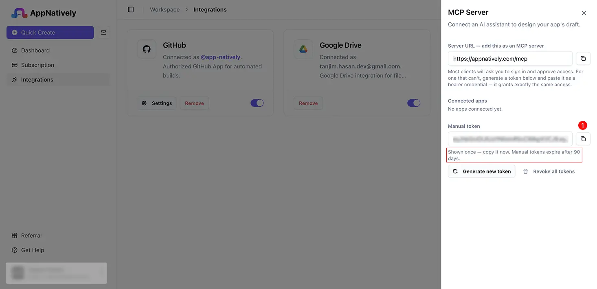Click the Workspace breadcrumb
597x289 pixels.
tap(165, 9)
